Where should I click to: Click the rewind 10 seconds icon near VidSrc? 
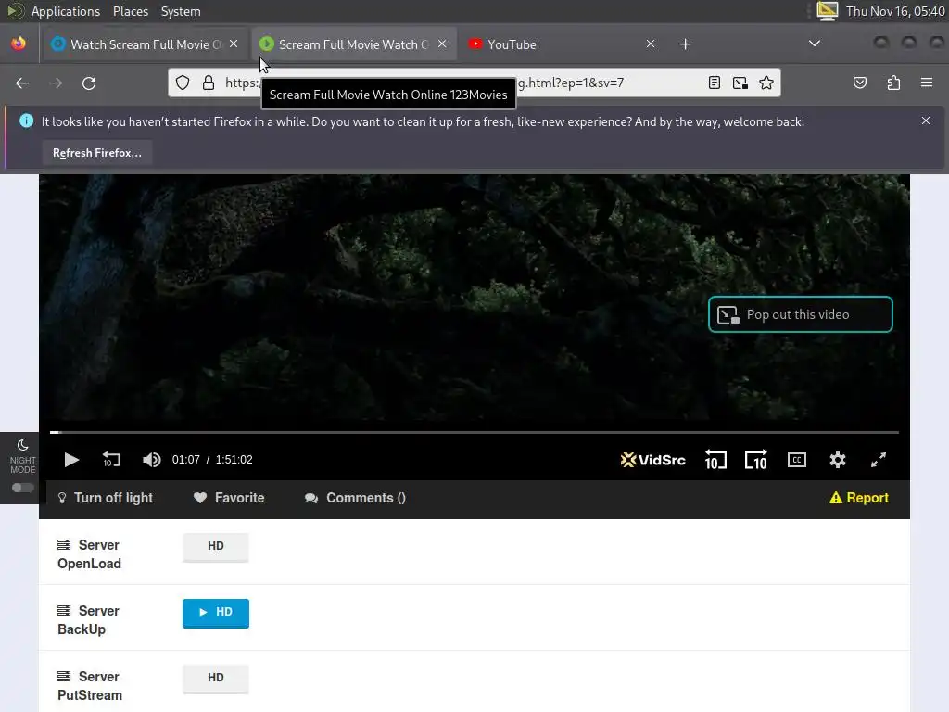[x=715, y=460]
